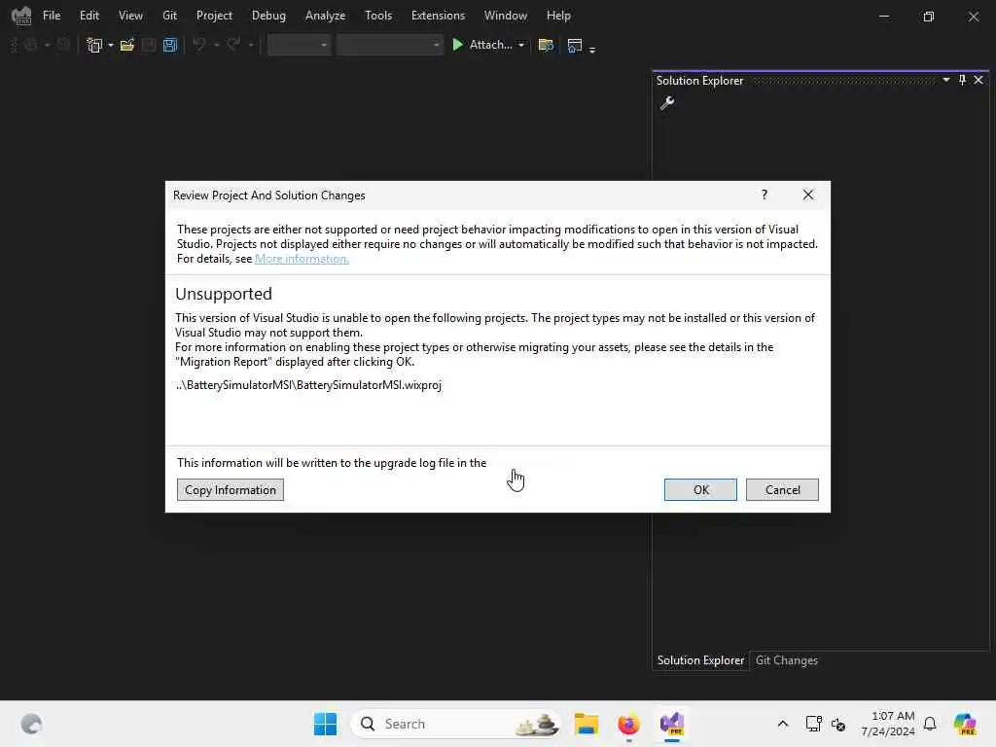
Task: Open the Extensions menu
Action: click(x=438, y=16)
